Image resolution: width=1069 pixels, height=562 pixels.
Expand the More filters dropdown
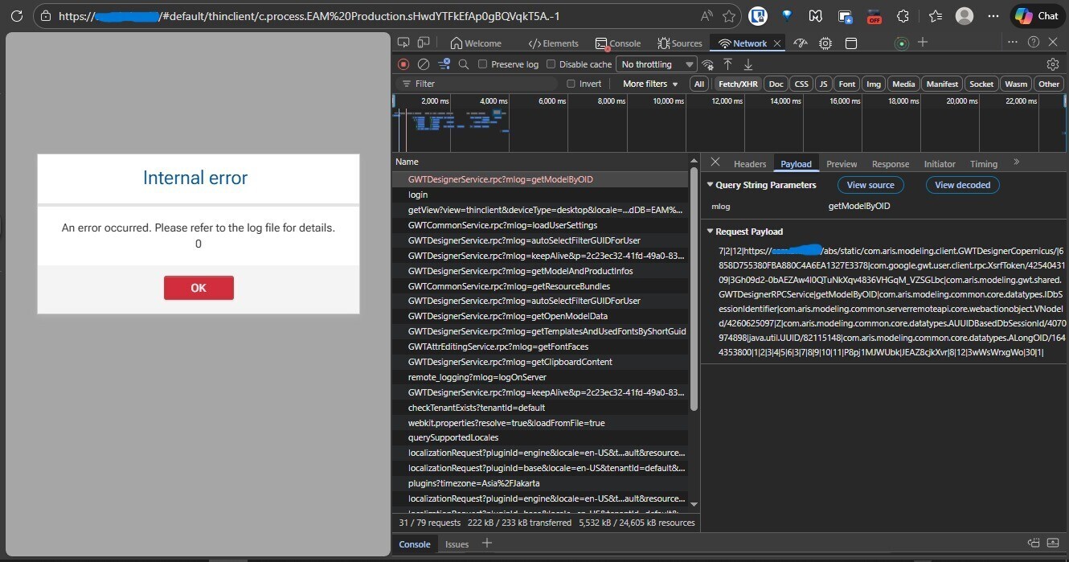[x=650, y=84]
